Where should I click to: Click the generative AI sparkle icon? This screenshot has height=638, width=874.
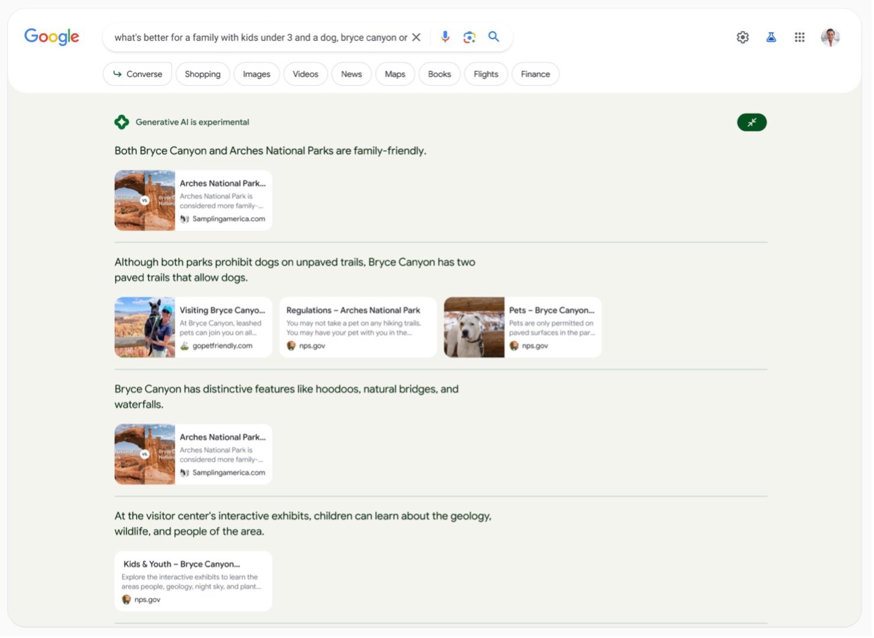pos(121,121)
